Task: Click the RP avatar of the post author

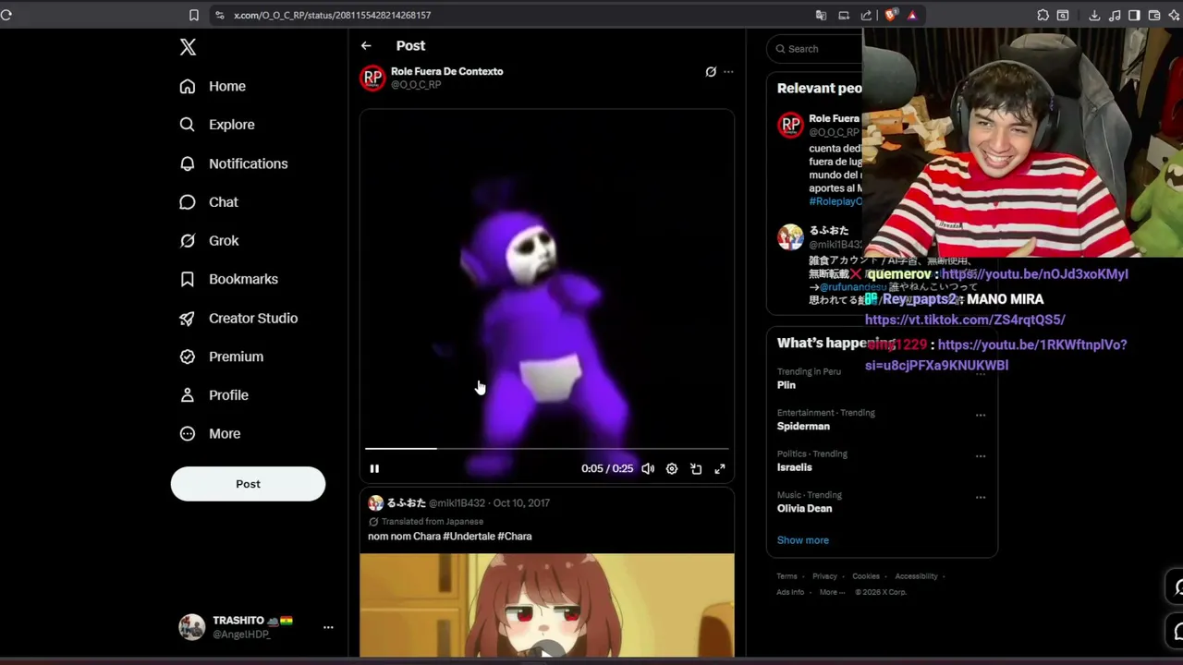Action: coord(372,78)
